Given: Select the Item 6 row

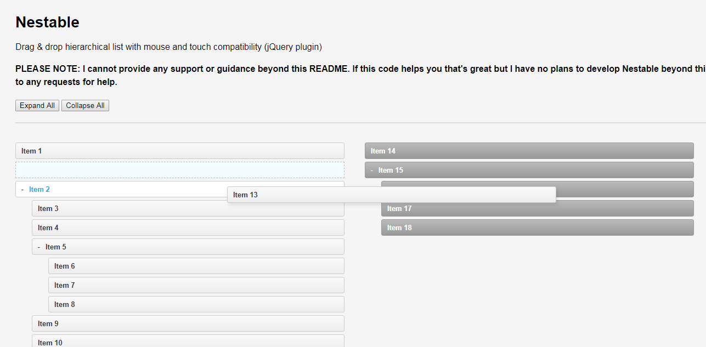Looking at the screenshot, I should pos(196,266).
